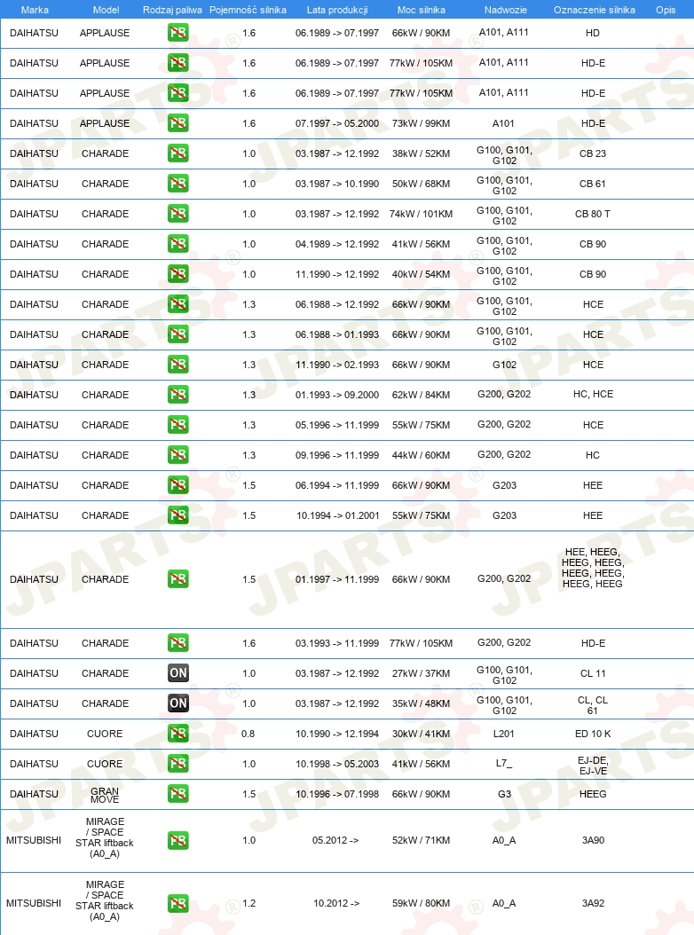Select the 50kW / 68KM power cell

(422, 184)
